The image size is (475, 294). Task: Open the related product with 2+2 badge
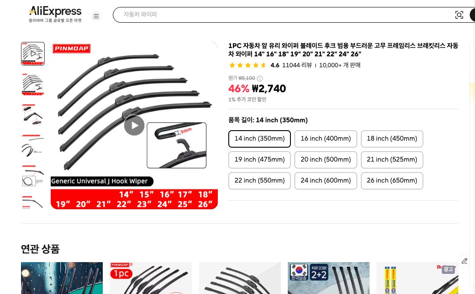click(328, 278)
